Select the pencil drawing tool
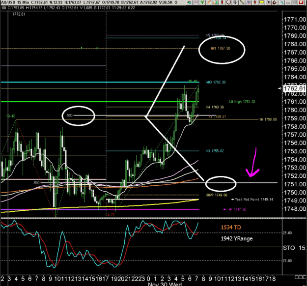307x286 pixels. click(209, 2)
